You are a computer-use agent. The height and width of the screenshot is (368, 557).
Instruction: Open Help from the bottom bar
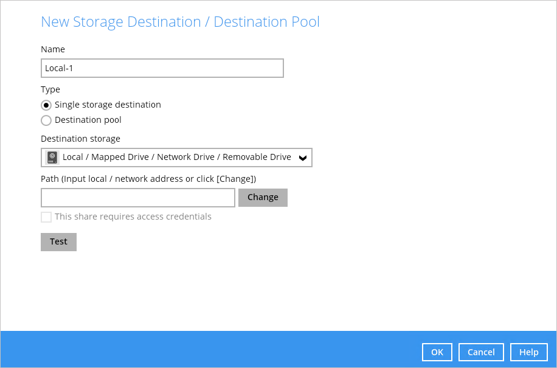(x=529, y=352)
